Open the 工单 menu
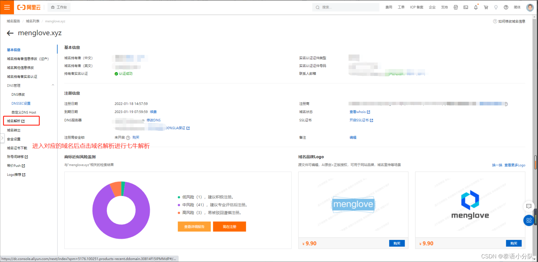 (x=401, y=7)
